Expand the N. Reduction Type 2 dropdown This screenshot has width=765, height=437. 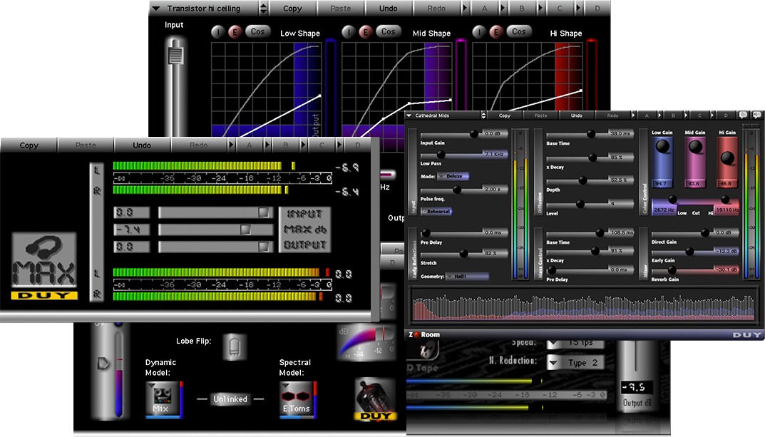point(576,363)
